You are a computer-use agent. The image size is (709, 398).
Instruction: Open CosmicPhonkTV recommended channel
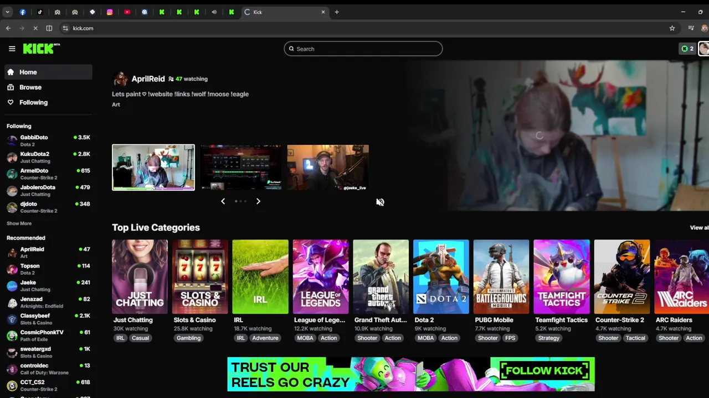(48, 335)
